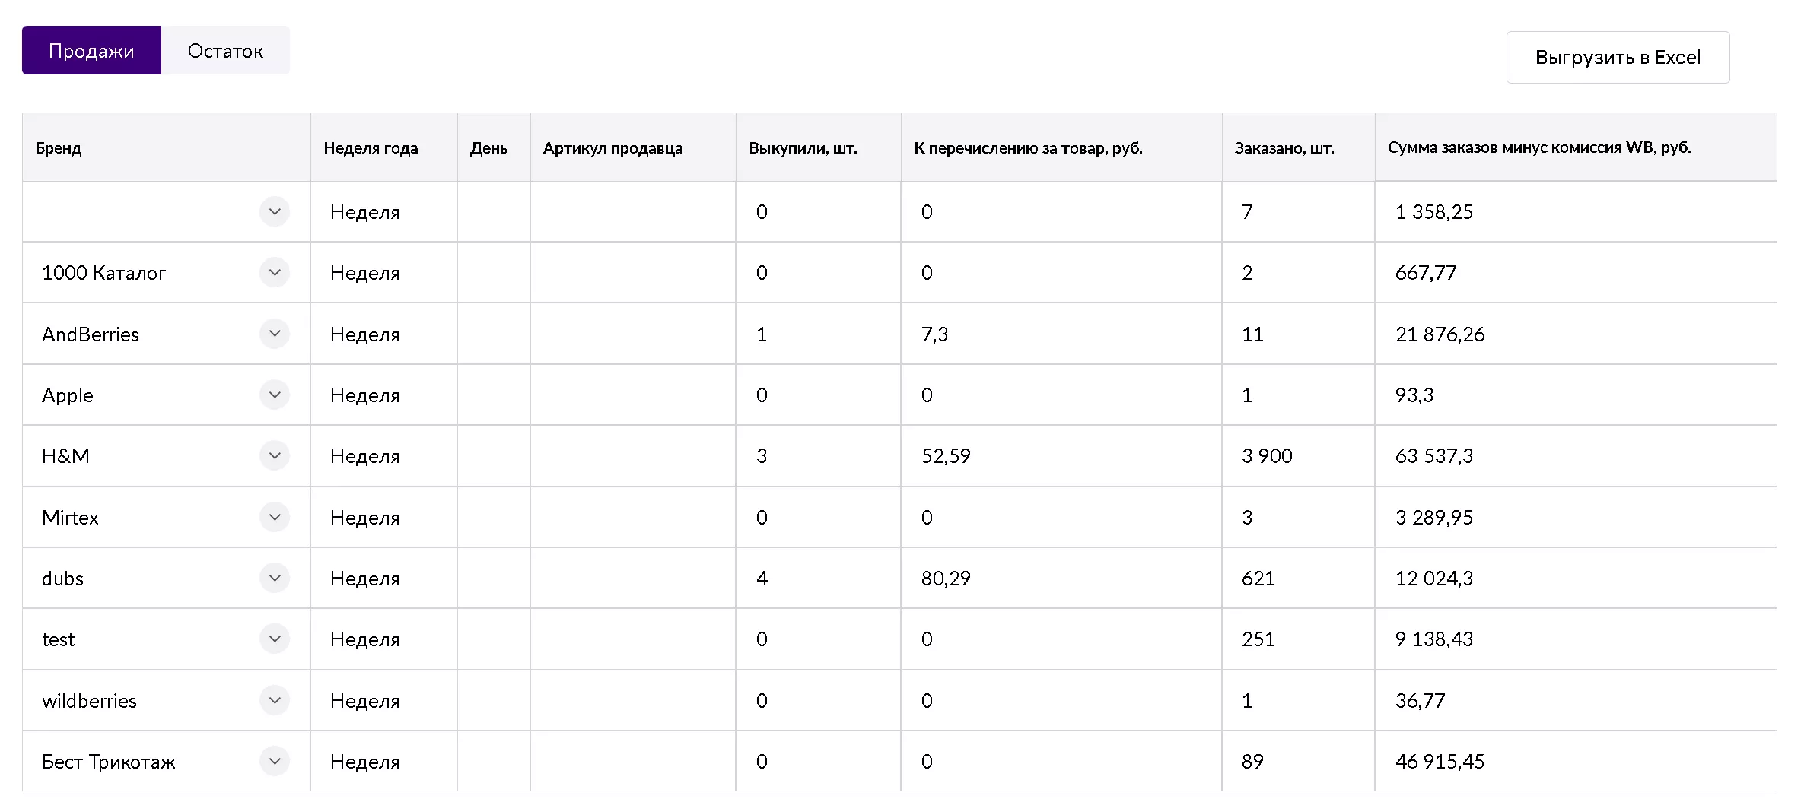Select the H&M ordered quantity cell 3 900
This screenshot has height=802, width=1804.
pyautogui.click(x=1267, y=456)
